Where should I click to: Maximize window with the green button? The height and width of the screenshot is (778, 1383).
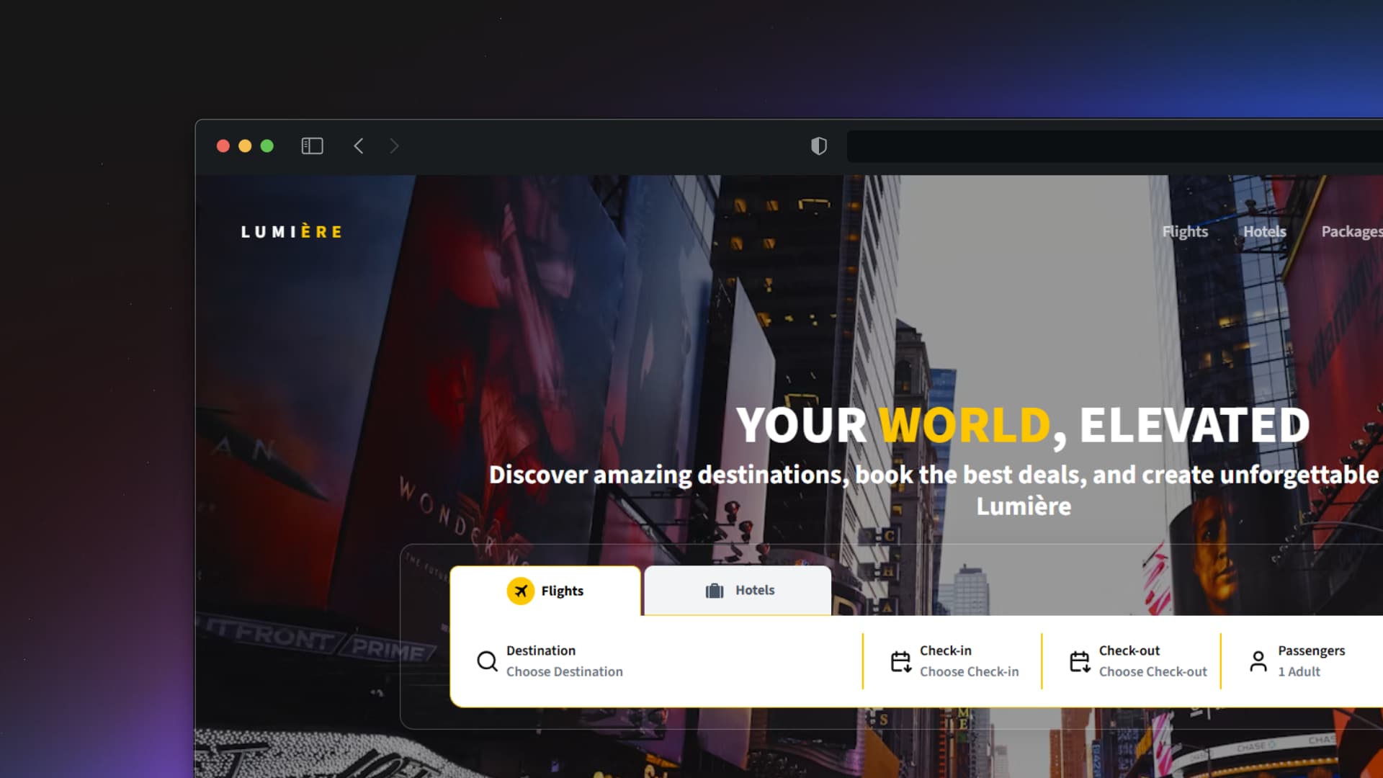tap(267, 146)
